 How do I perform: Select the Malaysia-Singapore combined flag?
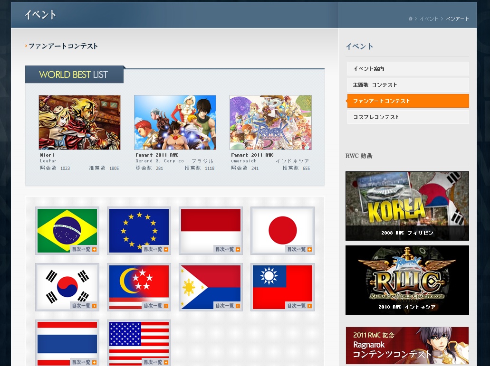[139, 287]
